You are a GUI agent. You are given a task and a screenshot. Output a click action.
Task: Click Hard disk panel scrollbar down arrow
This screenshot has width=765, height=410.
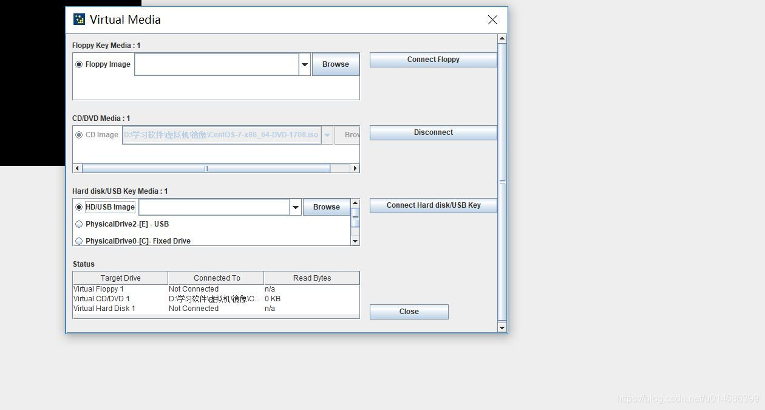[355, 241]
